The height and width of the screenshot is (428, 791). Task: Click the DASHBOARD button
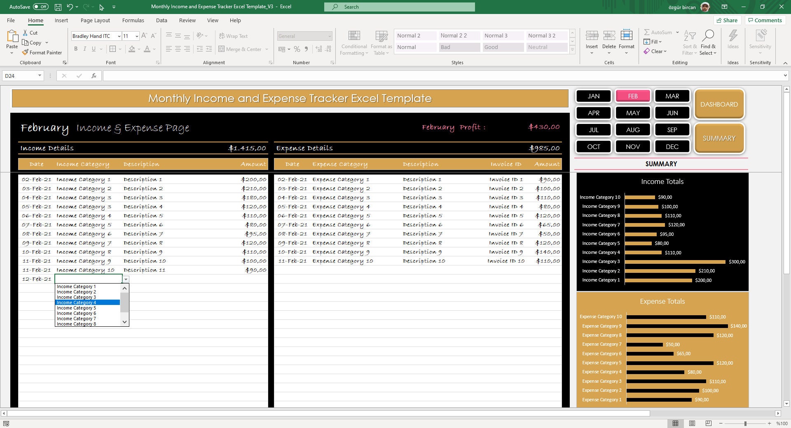(719, 104)
